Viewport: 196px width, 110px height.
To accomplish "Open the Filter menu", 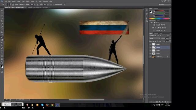I will pos(32,2).
